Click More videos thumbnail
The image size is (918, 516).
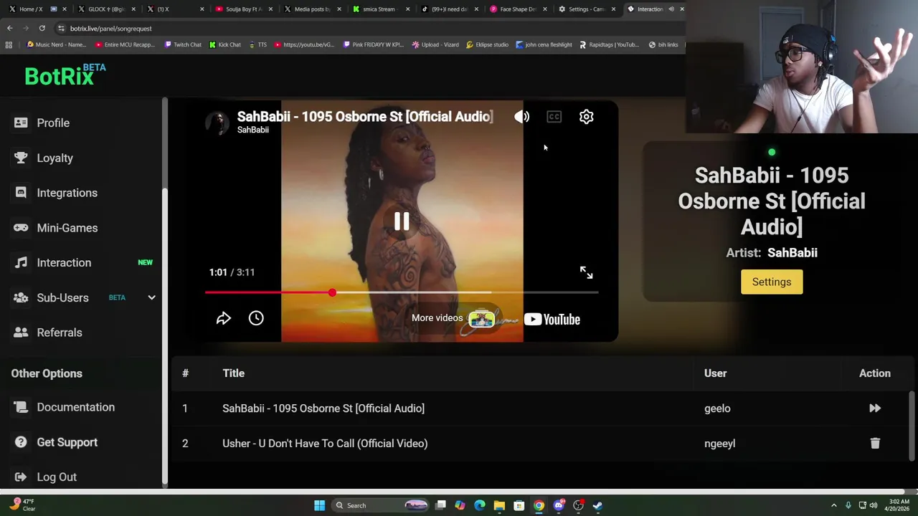[481, 319]
